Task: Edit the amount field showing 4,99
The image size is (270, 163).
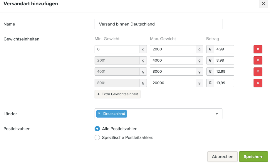Action: click(x=224, y=49)
